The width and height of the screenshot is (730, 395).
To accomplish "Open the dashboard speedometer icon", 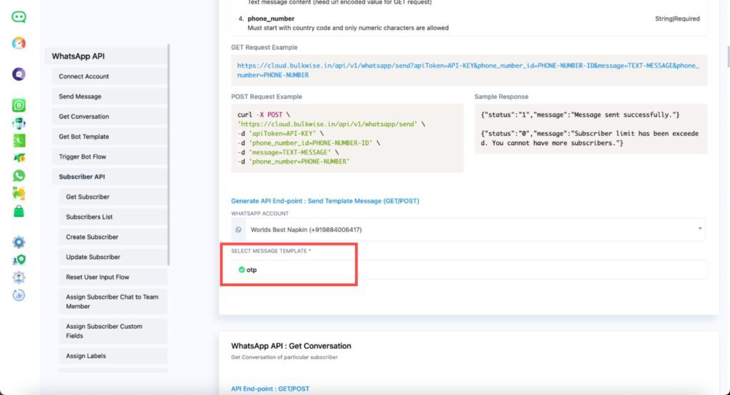I will point(19,43).
